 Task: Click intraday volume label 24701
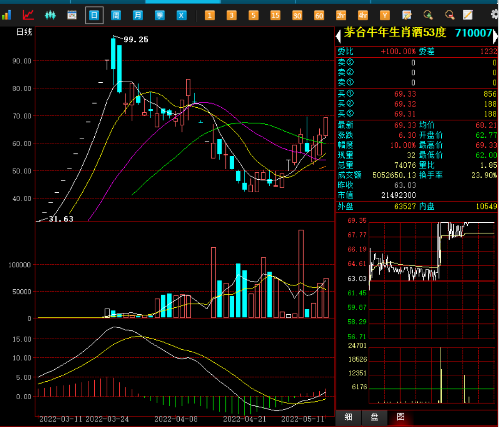tap(357, 346)
